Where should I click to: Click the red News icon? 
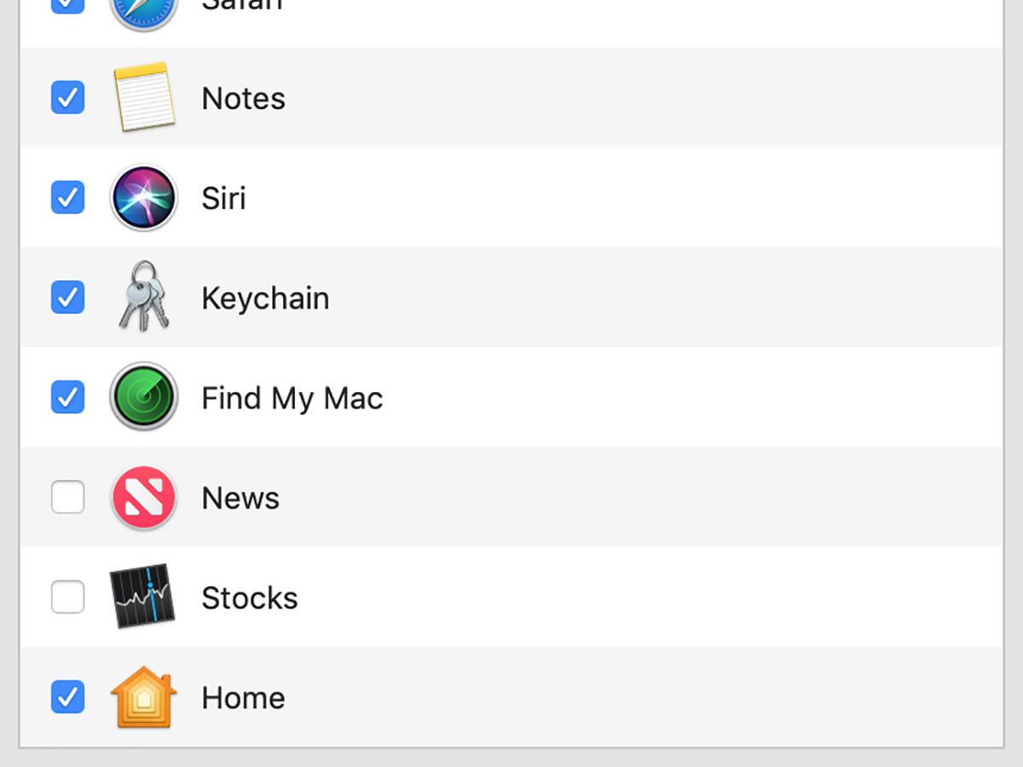coord(143,498)
